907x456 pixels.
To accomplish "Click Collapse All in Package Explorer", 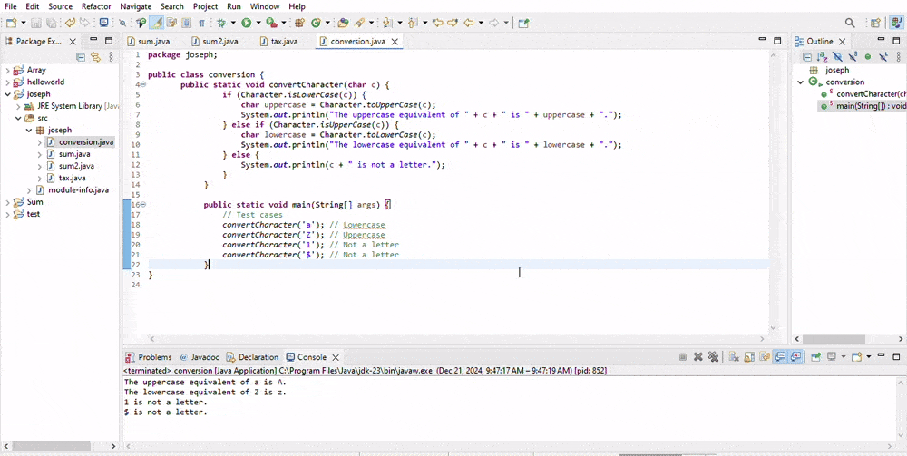I will 81,56.
